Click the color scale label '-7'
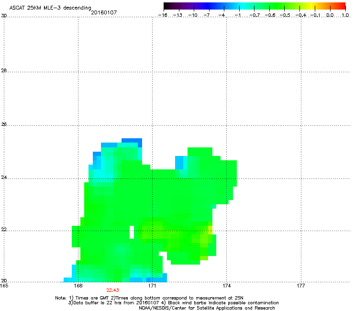354x311 pixels. [207, 15]
